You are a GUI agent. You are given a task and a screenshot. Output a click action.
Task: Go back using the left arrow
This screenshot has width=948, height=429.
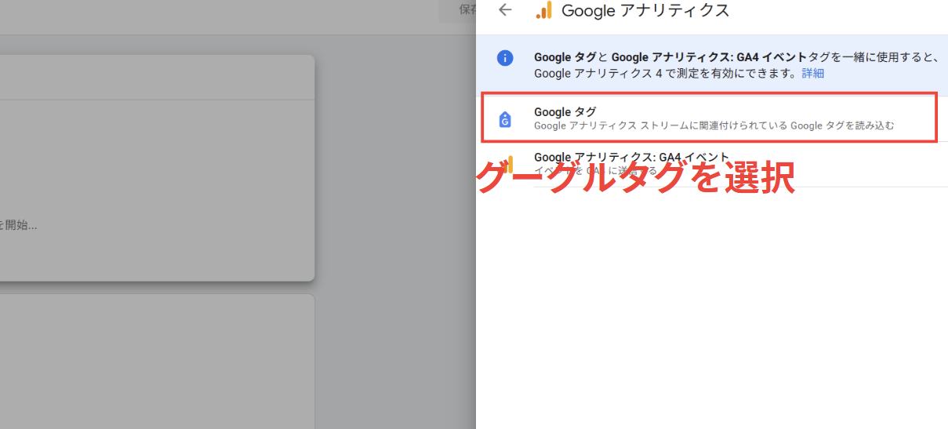tap(505, 10)
